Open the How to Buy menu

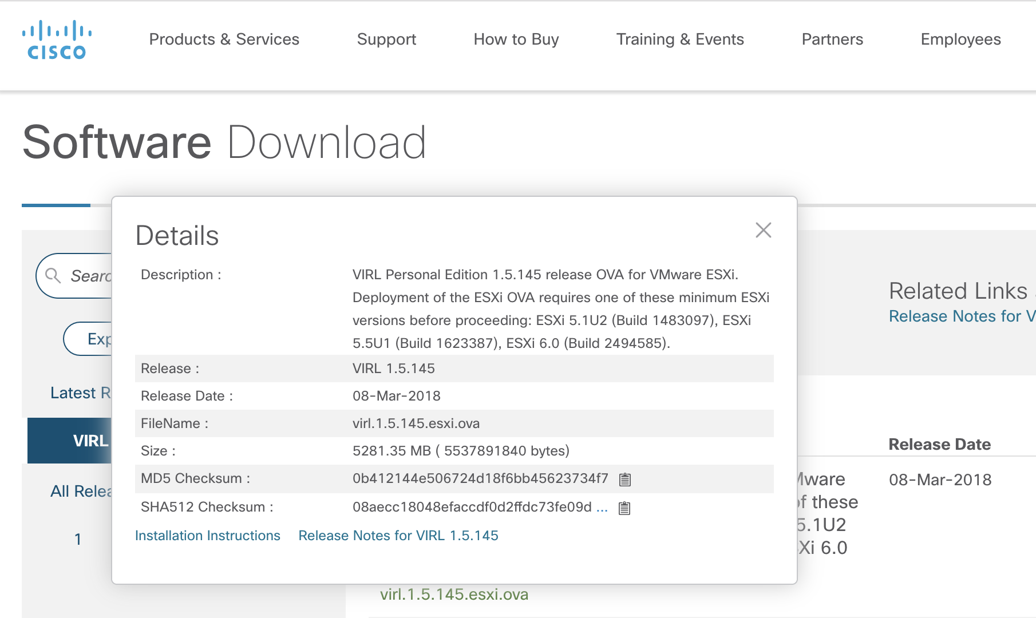coord(516,39)
